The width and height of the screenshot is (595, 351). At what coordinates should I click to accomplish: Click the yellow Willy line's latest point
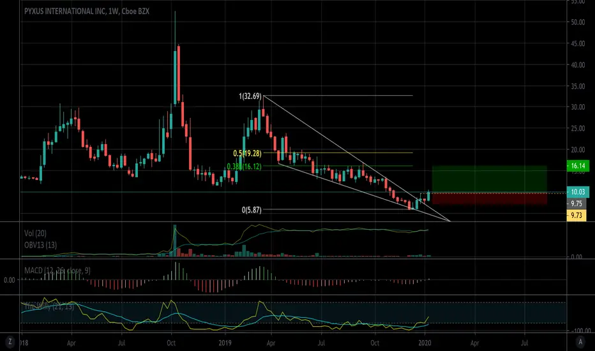point(428,317)
